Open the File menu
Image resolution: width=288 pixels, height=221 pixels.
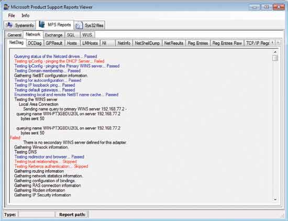pyautogui.click(x=12, y=15)
